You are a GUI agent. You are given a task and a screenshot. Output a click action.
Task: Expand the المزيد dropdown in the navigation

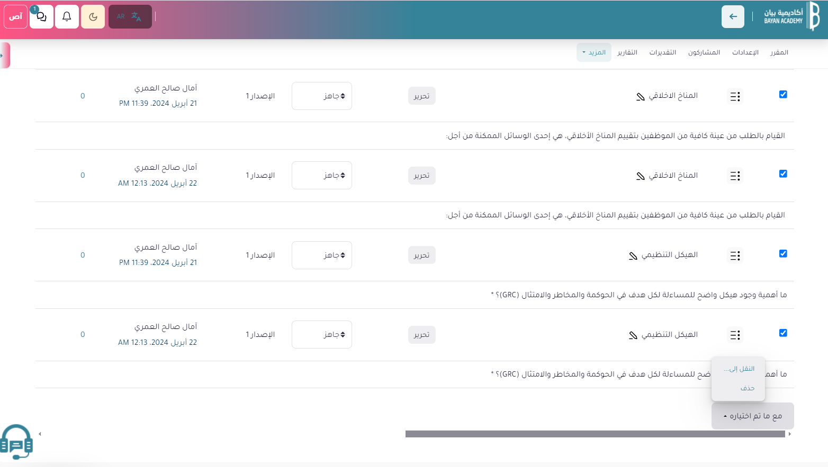pyautogui.click(x=593, y=52)
